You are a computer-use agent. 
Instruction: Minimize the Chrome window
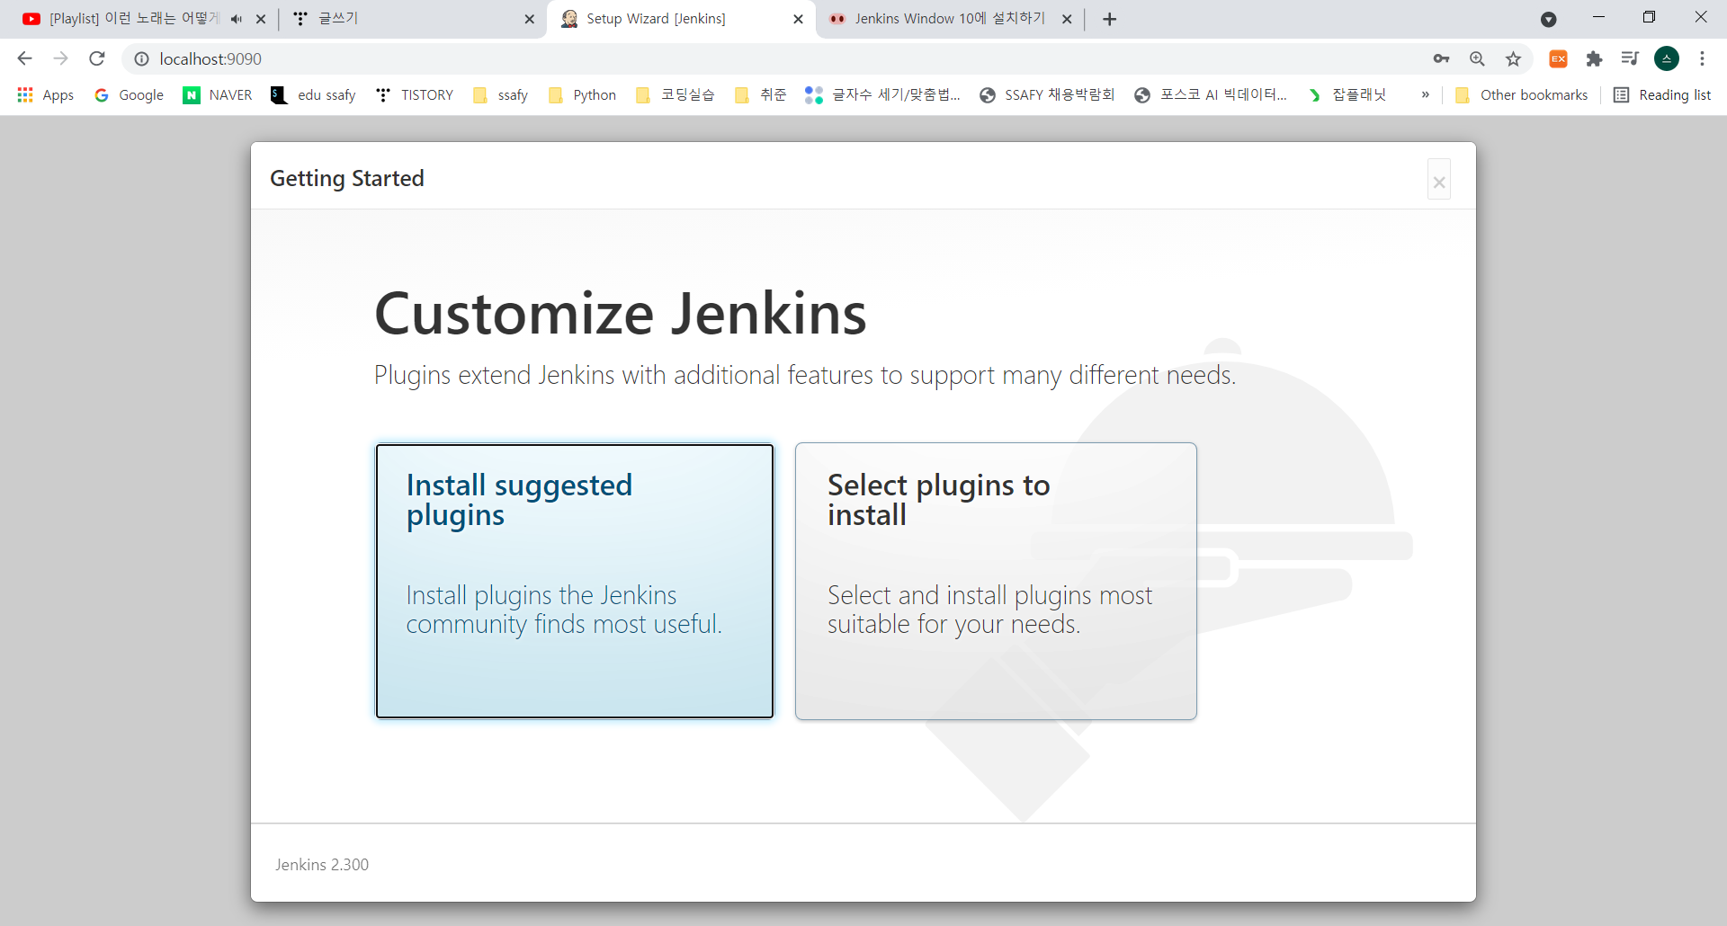coord(1598,17)
